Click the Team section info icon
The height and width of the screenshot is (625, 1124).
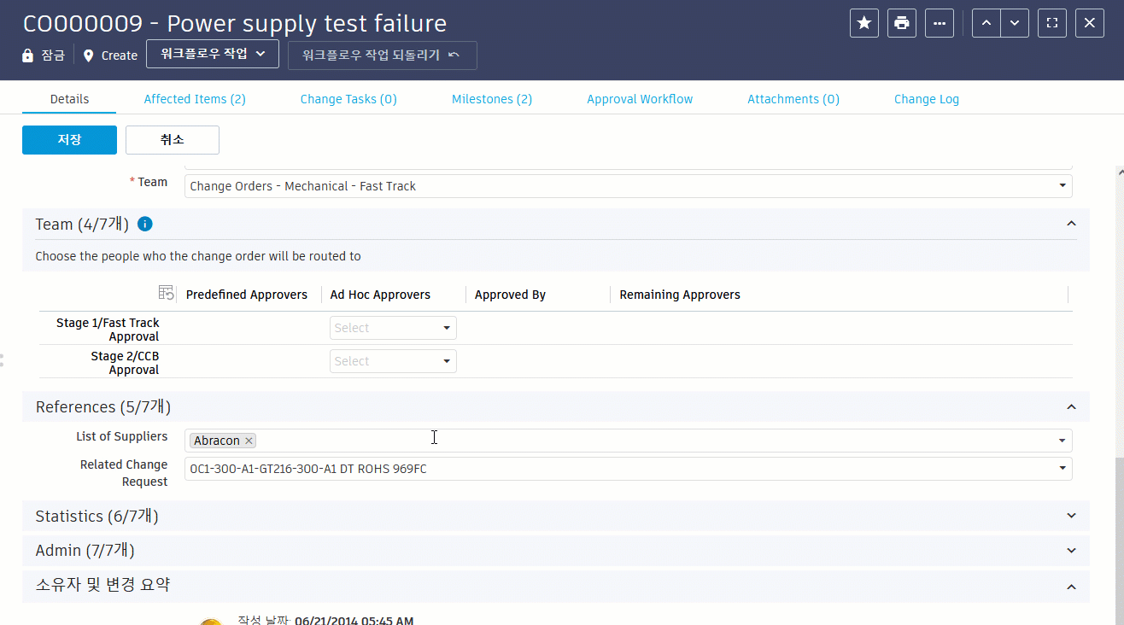pyautogui.click(x=145, y=225)
